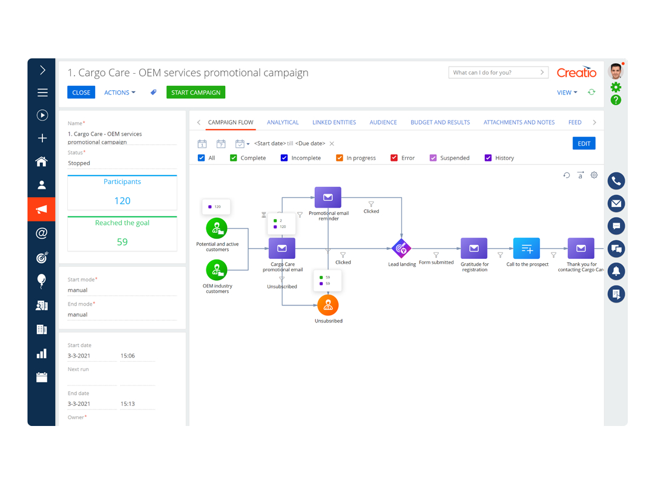Open the Budget and Results tab
This screenshot has height=484, width=655.
coord(440,122)
